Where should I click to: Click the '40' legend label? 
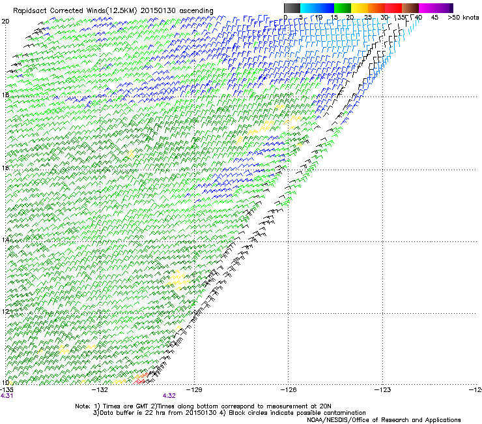click(x=418, y=18)
